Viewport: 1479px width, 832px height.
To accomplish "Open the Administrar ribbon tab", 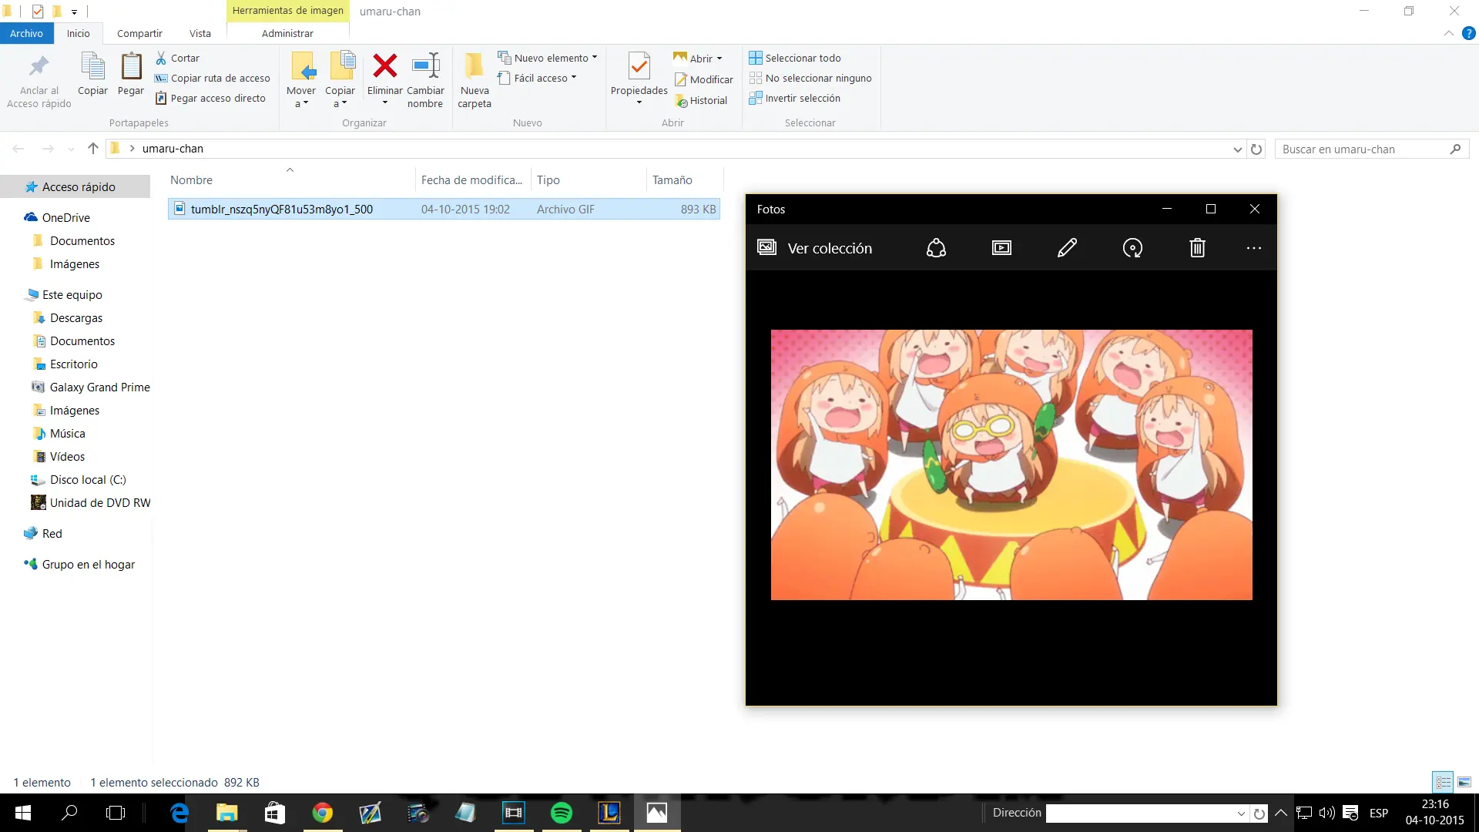I will pyautogui.click(x=287, y=33).
